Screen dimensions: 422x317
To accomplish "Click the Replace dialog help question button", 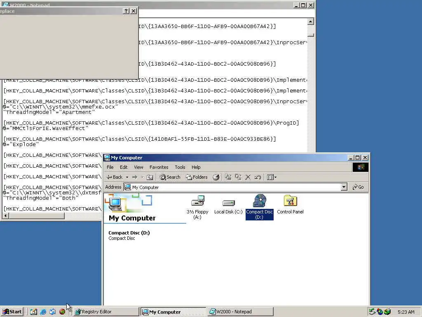I will [x=126, y=11].
